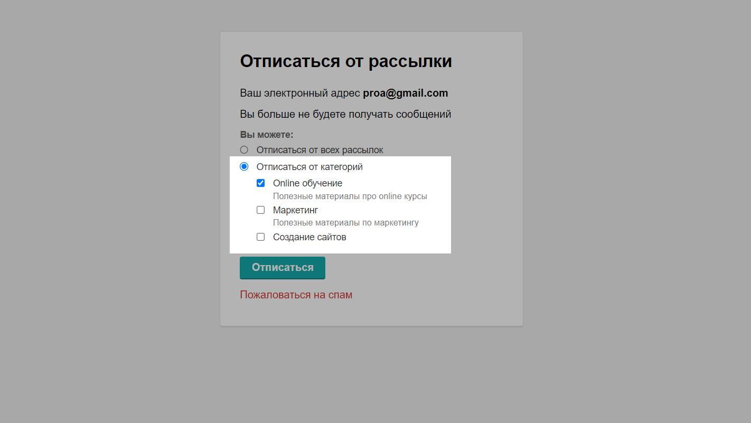Click the 'Отписаться от всех рассылок' label text
751x423 pixels.
320,150
